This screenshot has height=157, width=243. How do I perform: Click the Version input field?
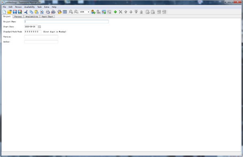point(41,37)
